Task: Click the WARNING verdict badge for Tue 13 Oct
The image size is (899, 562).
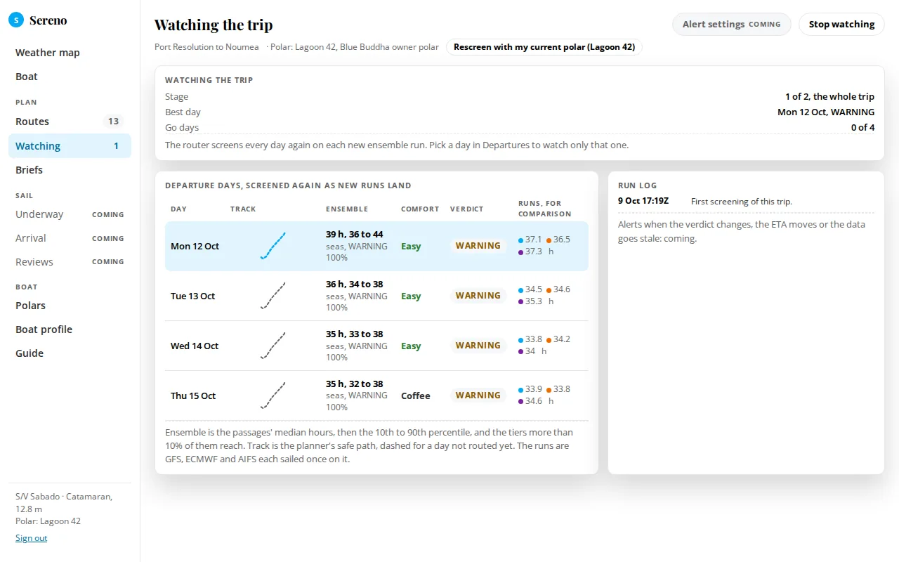Action: coord(478,296)
